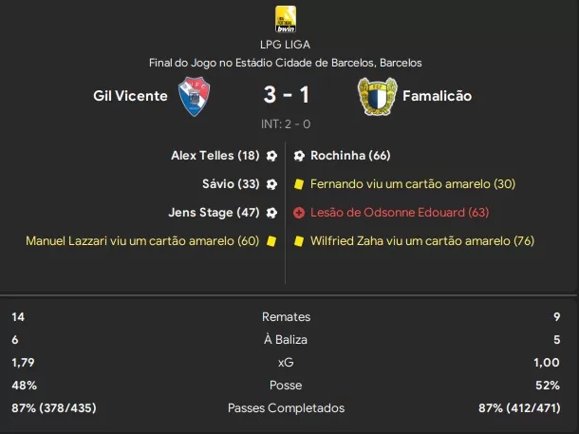The width and height of the screenshot is (579, 434).
Task: Click Fernando's yellow card icon
Action: (299, 184)
